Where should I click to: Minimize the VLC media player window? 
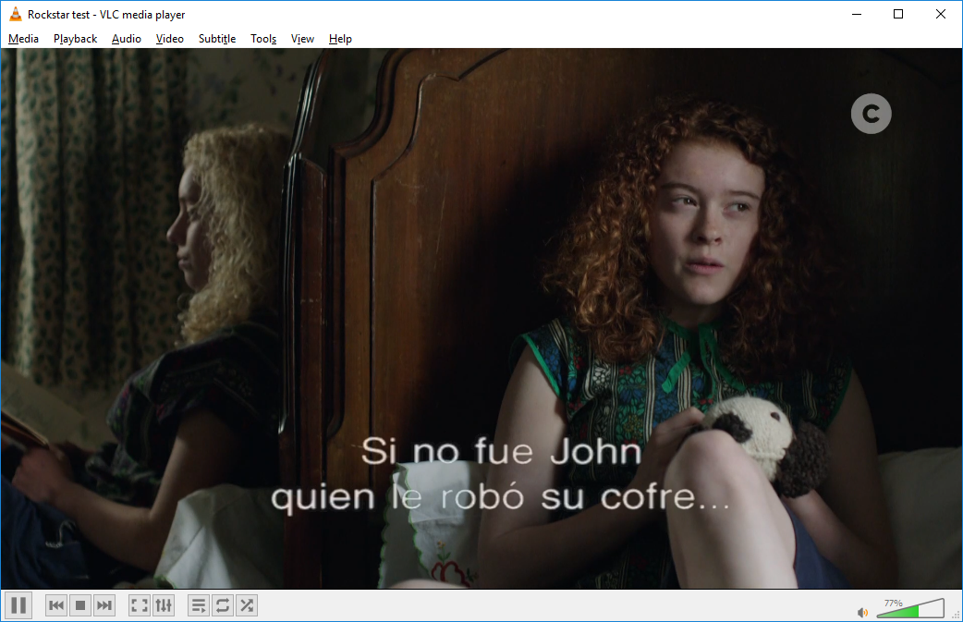pos(857,14)
